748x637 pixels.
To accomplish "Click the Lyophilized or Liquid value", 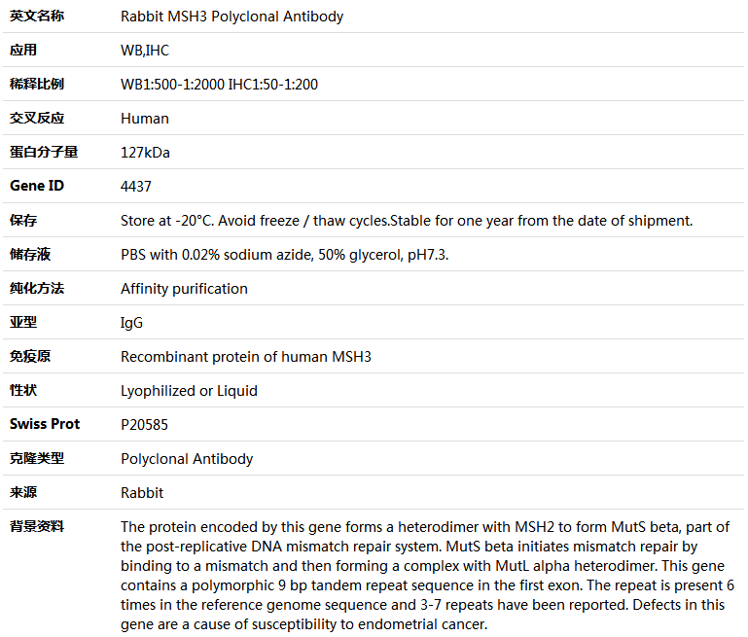I will [189, 391].
